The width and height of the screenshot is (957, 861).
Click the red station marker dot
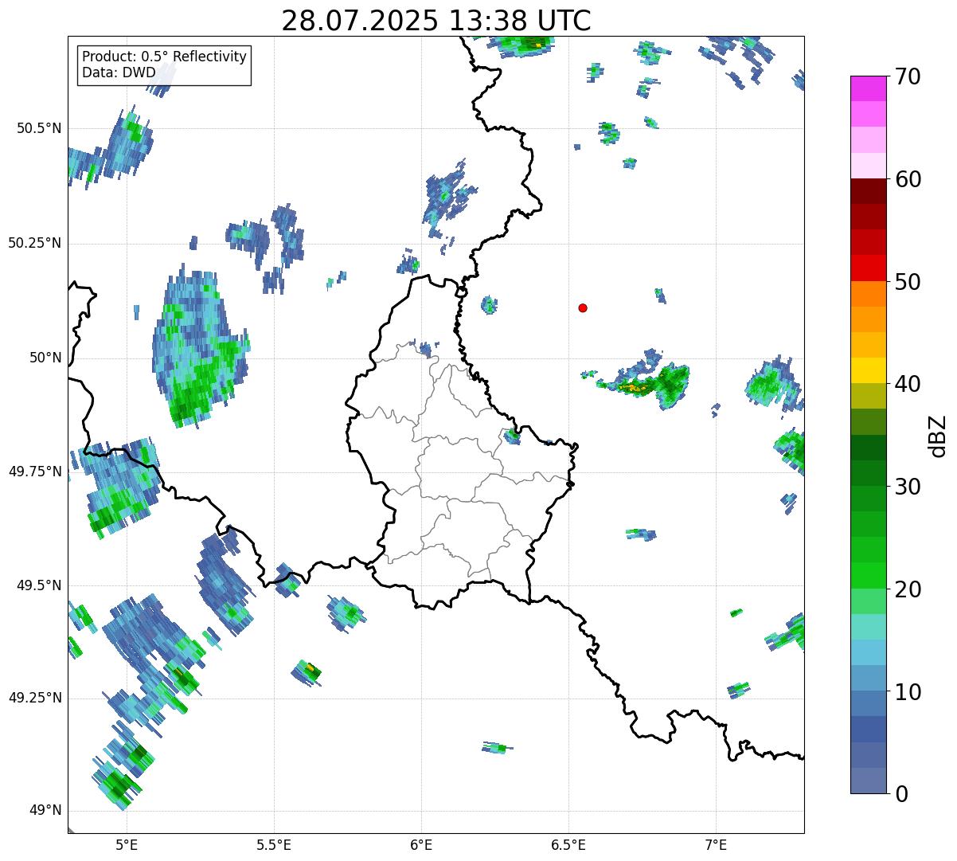(x=583, y=308)
